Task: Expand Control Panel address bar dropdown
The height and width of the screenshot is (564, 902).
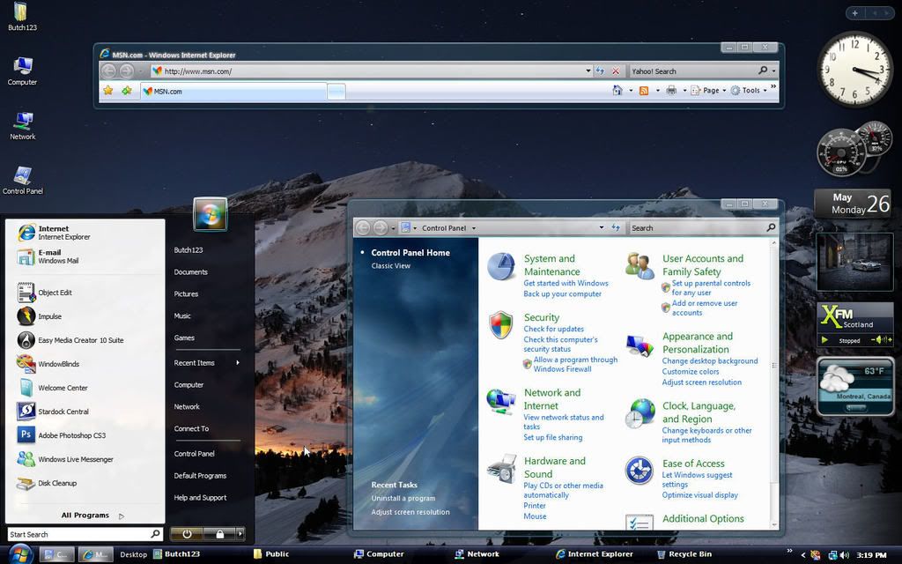Action: click(x=601, y=228)
